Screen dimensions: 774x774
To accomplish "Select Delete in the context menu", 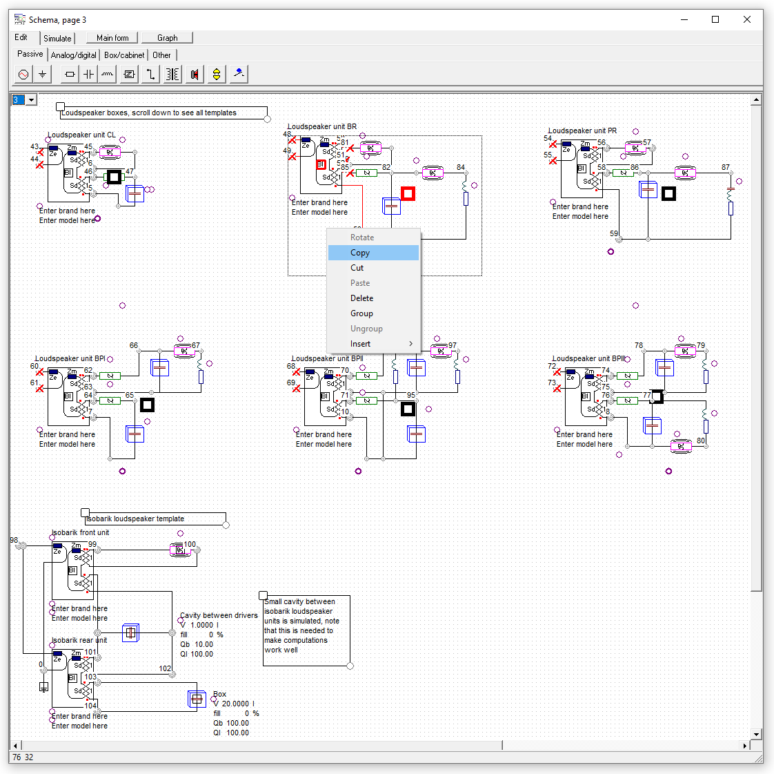I will [361, 298].
